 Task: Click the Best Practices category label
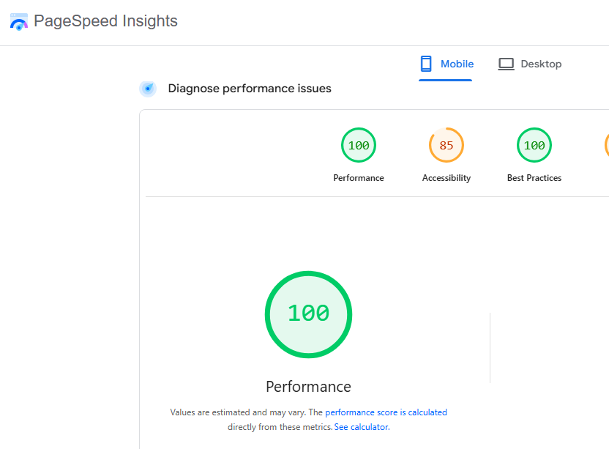pos(534,178)
